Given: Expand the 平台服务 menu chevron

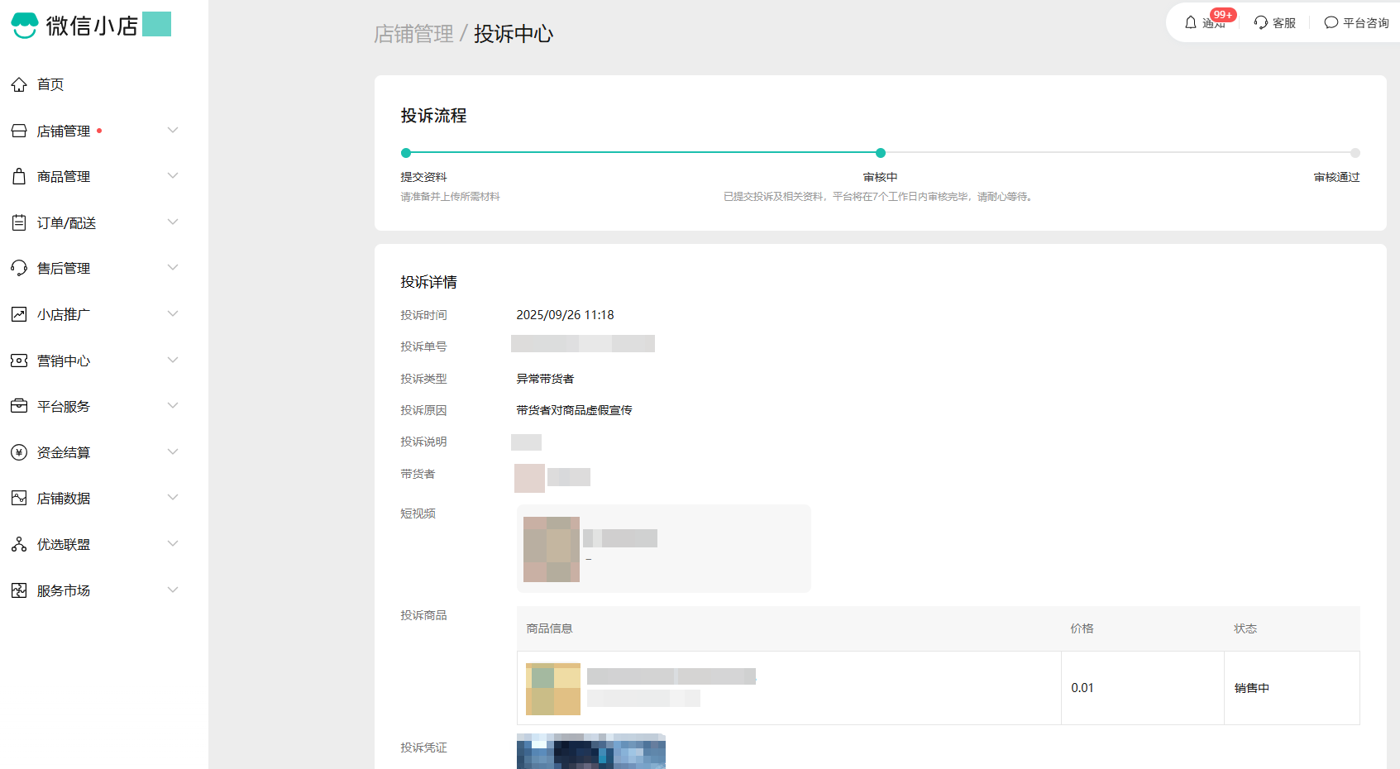Looking at the screenshot, I should click(x=173, y=405).
